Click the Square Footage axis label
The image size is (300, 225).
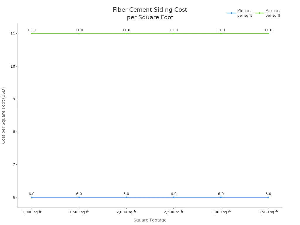tap(150, 220)
